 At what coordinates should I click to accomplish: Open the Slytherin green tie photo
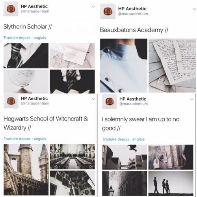pos(26,56)
